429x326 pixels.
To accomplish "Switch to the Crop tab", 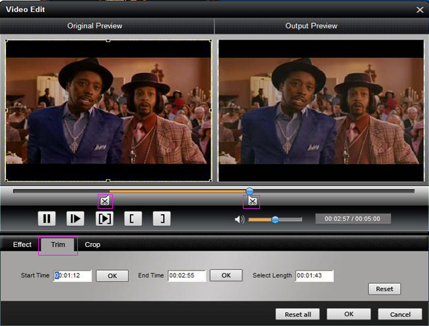I will click(x=92, y=244).
